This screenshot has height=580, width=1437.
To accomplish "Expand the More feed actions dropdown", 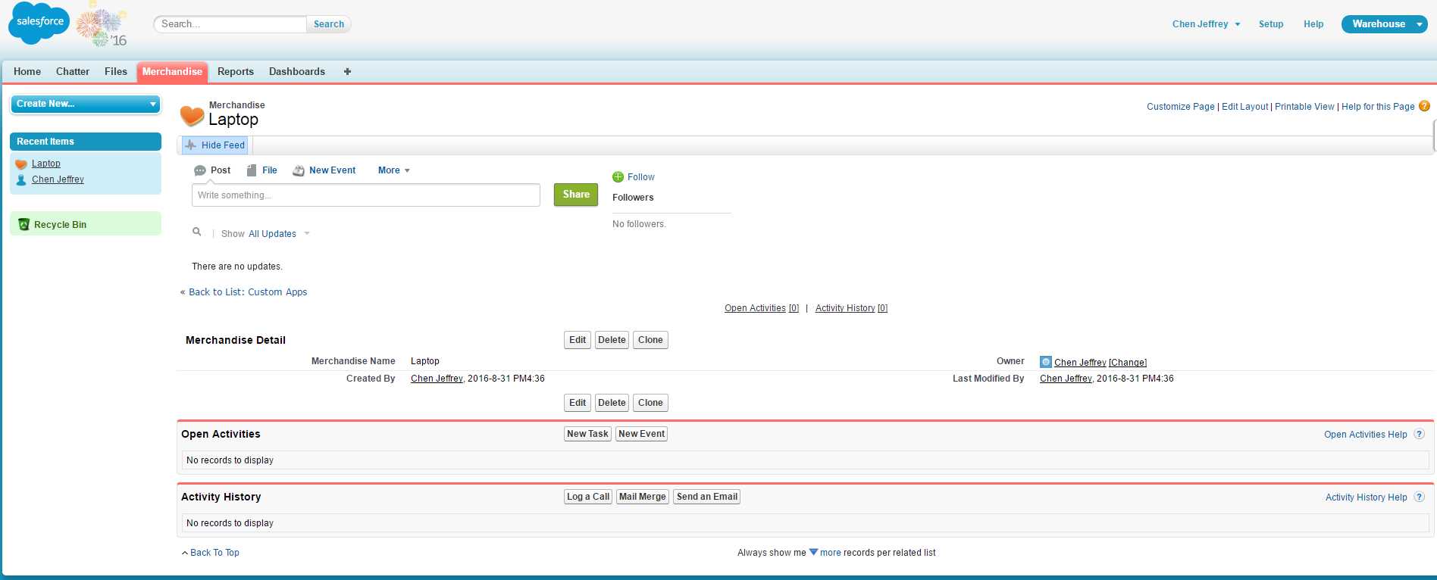I will pos(394,170).
